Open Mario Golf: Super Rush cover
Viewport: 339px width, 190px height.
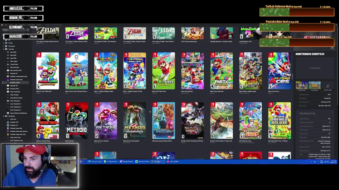163,71
